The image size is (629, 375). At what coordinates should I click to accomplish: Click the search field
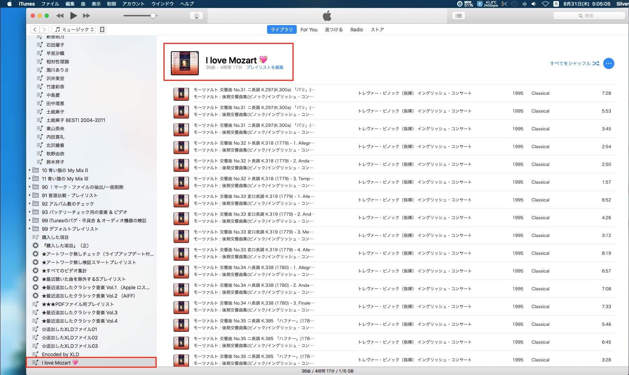pos(589,16)
